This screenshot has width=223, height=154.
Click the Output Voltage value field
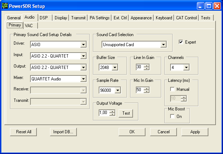(104, 113)
